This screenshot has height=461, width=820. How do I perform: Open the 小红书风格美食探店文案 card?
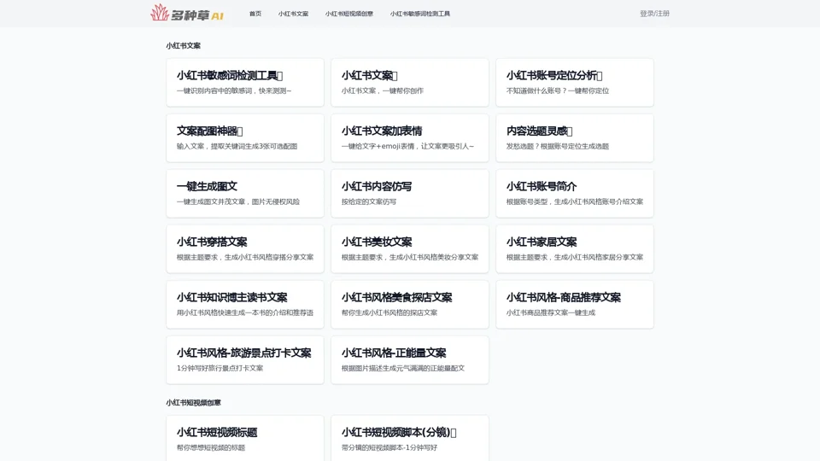coord(410,304)
